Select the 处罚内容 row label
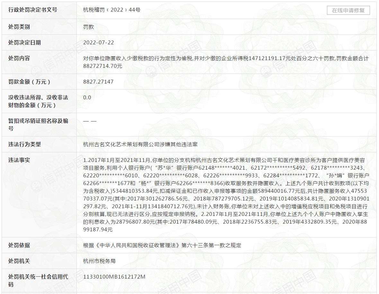This screenshot has width=379, height=294. click(x=19, y=58)
